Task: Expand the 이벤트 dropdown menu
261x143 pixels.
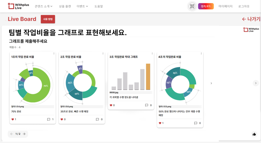Action: [x=82, y=6]
